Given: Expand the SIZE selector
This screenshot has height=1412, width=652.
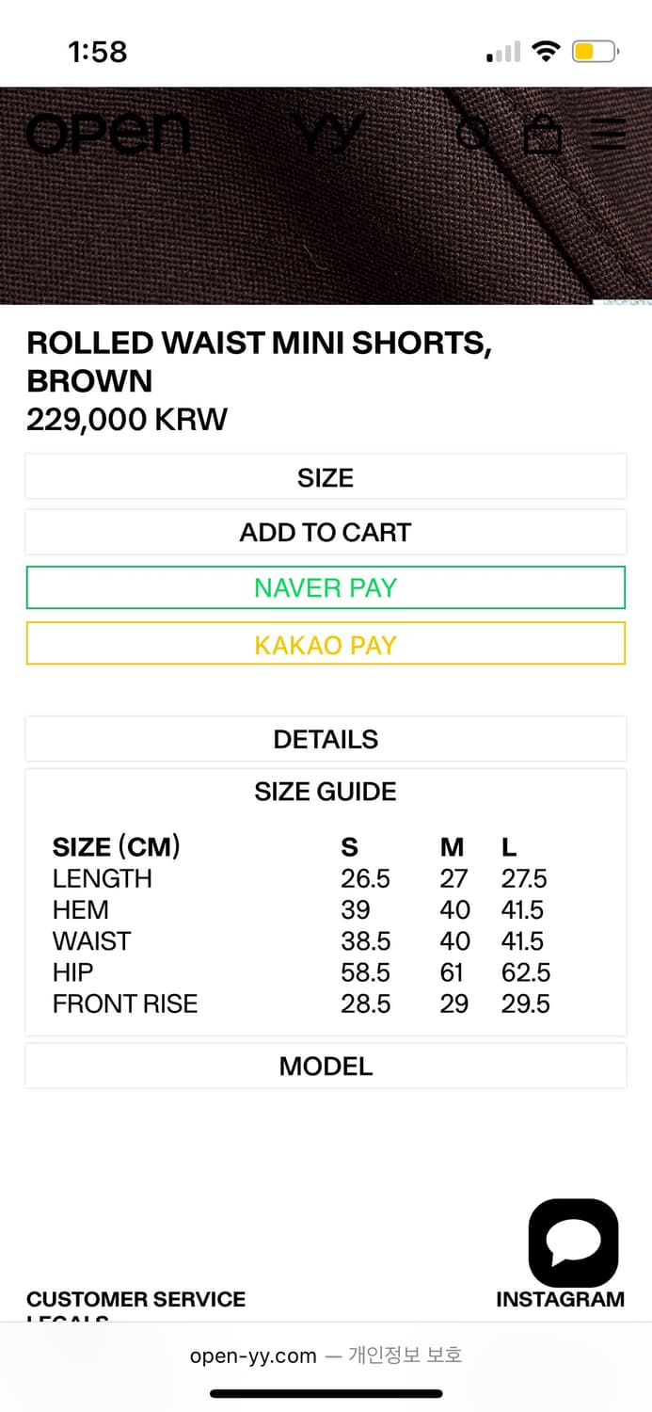Looking at the screenshot, I should click(x=326, y=477).
